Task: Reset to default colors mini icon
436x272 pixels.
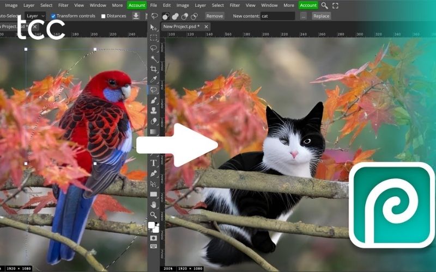Action: pyautogui.click(x=158, y=224)
